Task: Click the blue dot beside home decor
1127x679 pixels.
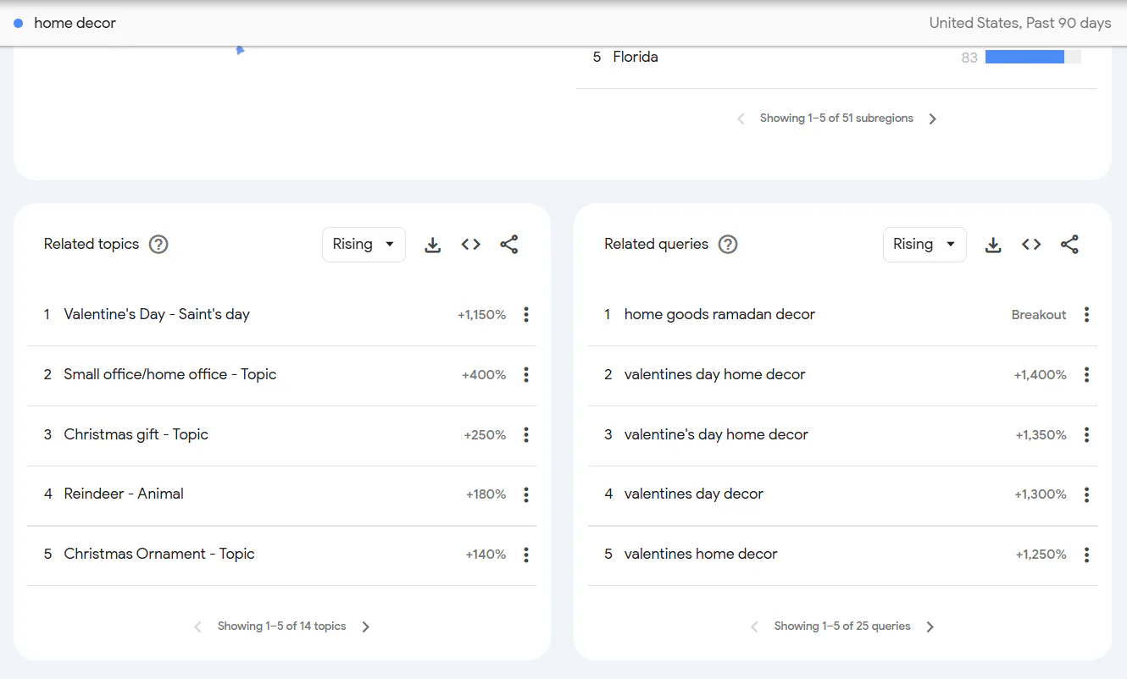Action: [x=19, y=23]
